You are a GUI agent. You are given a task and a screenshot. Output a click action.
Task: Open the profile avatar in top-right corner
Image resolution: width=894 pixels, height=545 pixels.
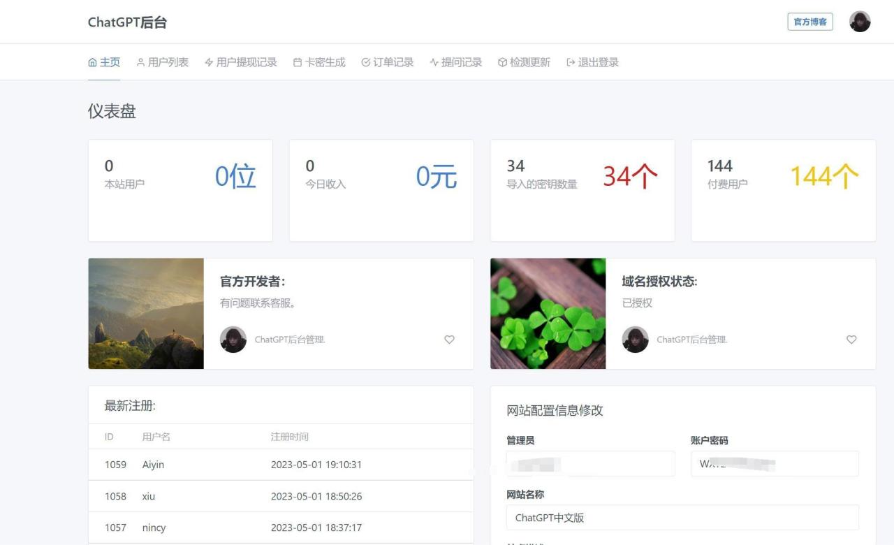point(860,22)
